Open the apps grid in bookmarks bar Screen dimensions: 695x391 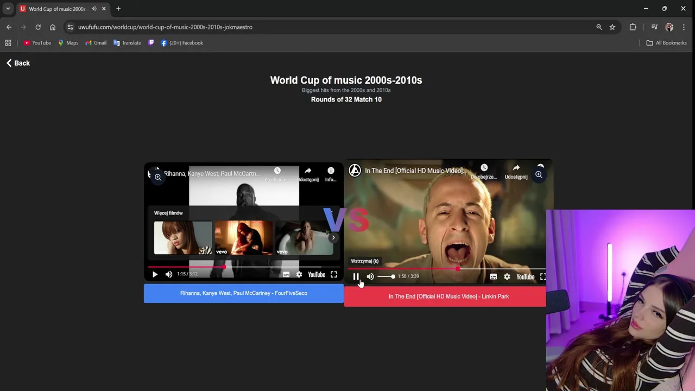click(x=8, y=43)
